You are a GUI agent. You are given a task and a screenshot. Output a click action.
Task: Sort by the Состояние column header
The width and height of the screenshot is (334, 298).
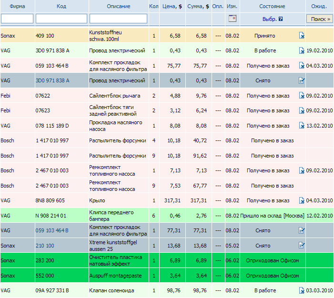click(x=272, y=6)
